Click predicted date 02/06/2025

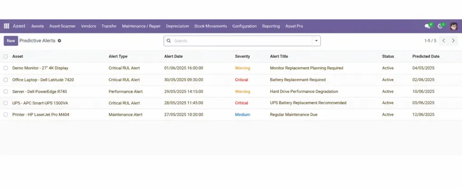pyautogui.click(x=423, y=80)
